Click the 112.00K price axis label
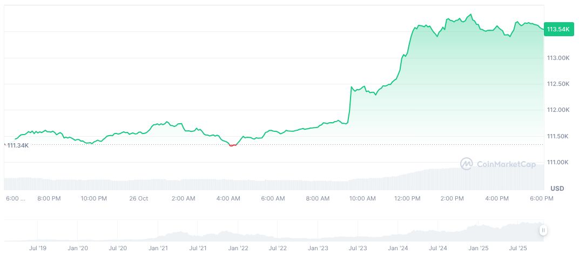 click(x=558, y=110)
